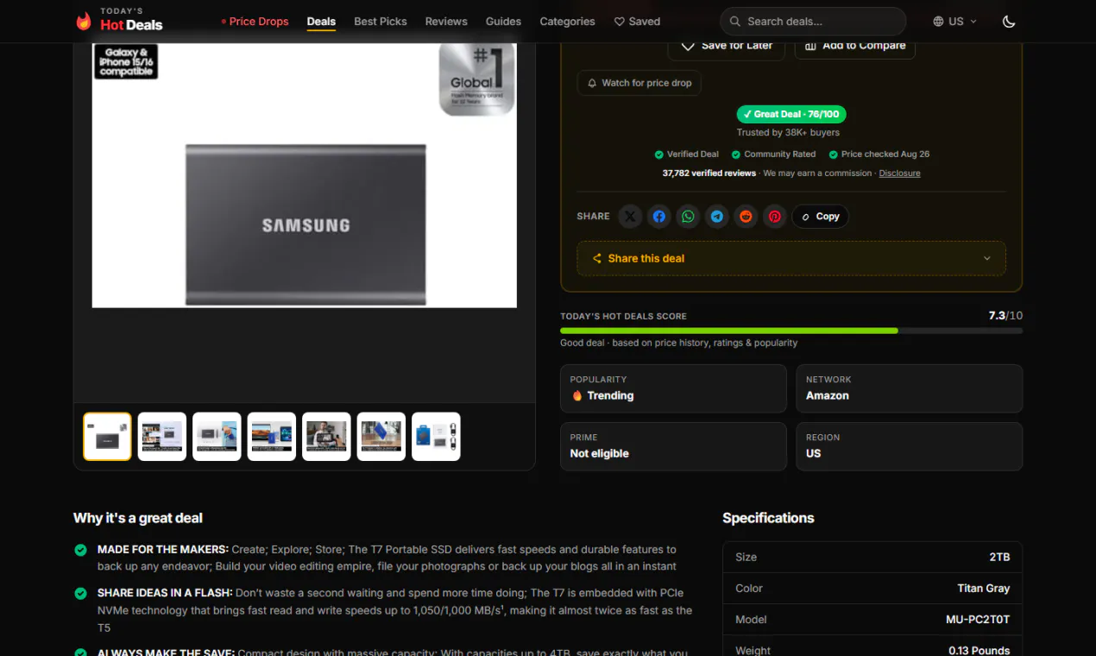Image resolution: width=1096 pixels, height=656 pixels.
Task: Click the Network Amazon card
Action: coord(909,388)
